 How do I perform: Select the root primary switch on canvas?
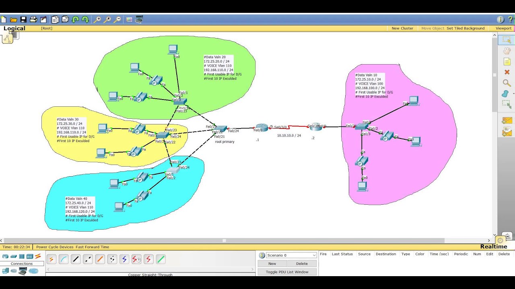[x=220, y=129]
